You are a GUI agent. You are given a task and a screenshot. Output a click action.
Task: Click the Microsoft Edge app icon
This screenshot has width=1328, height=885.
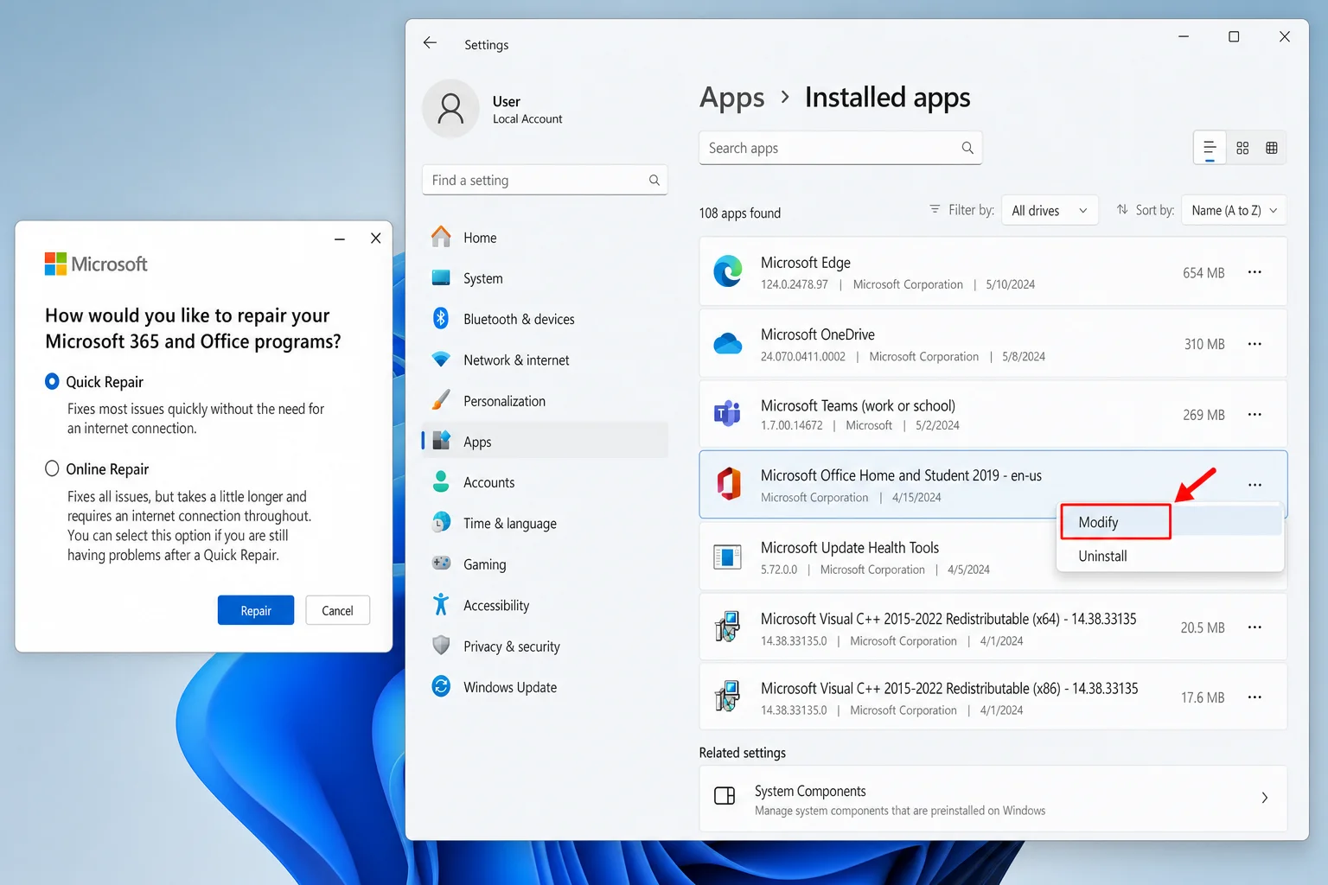click(x=728, y=271)
